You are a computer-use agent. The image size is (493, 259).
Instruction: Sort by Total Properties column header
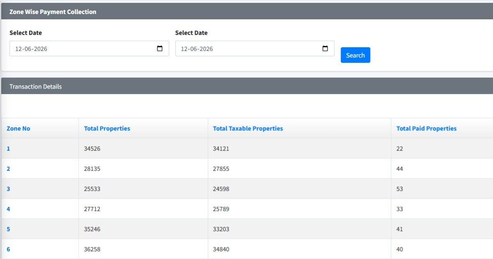pyautogui.click(x=107, y=128)
